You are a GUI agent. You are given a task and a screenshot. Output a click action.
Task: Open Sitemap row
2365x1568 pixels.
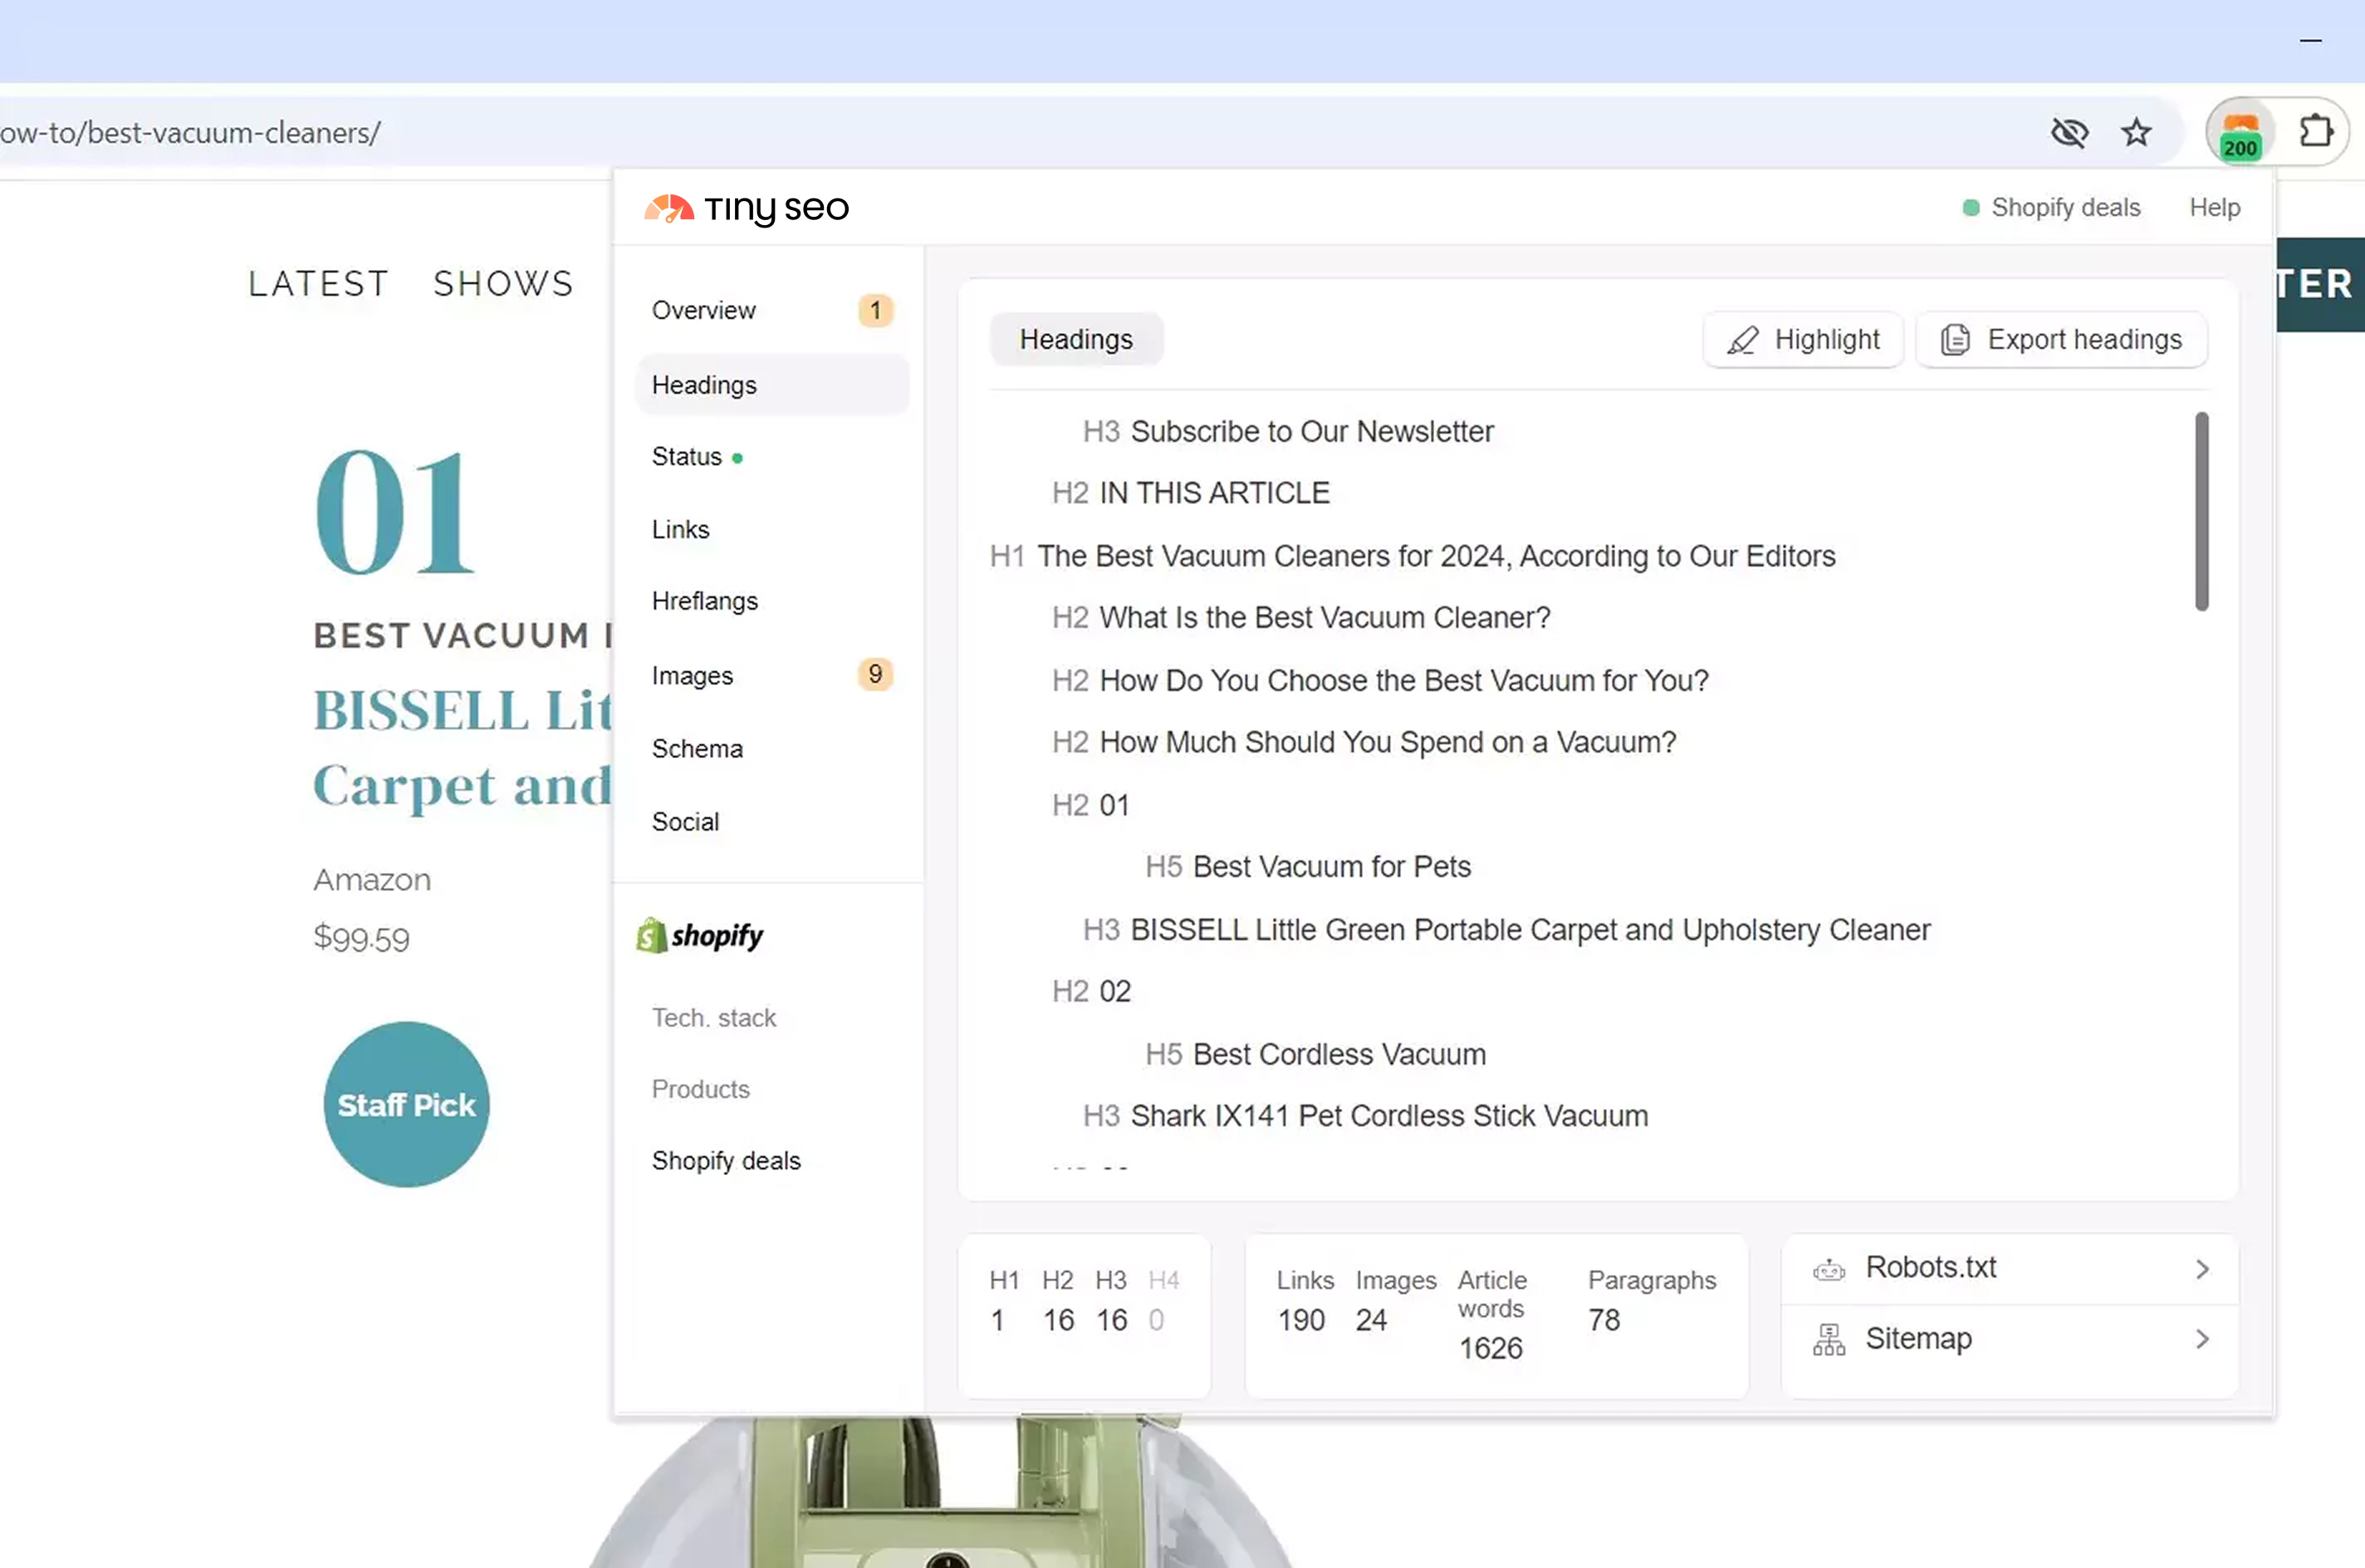tap(2009, 1339)
